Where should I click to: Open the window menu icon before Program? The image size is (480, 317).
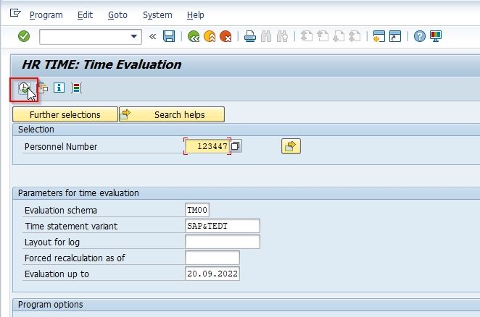[x=15, y=13]
